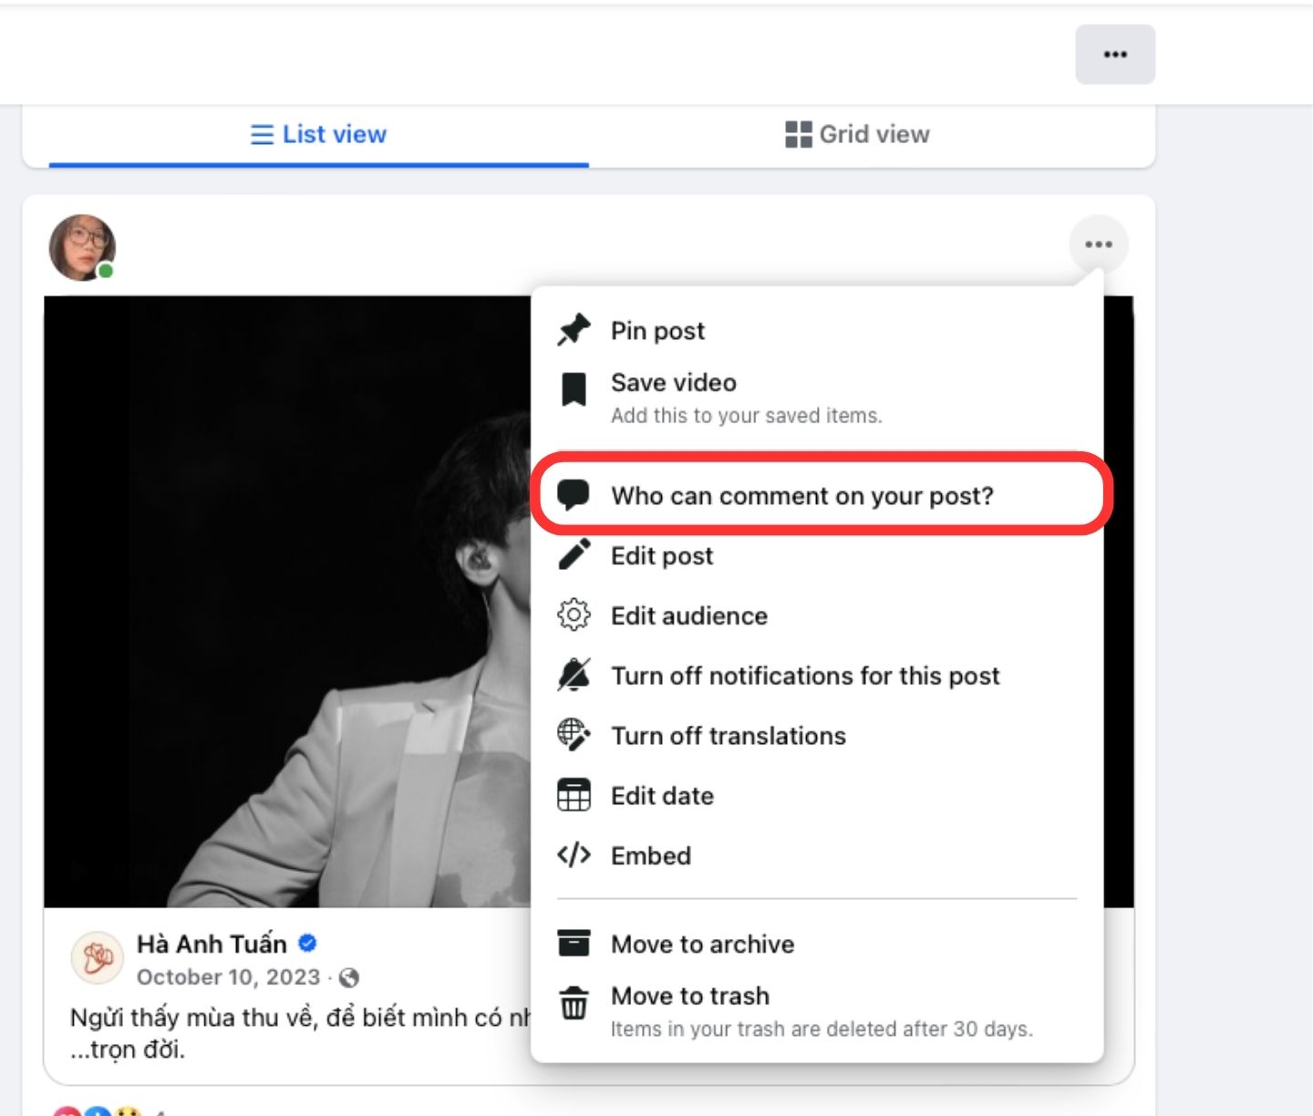Click the code brackets Embed icon

tap(574, 855)
